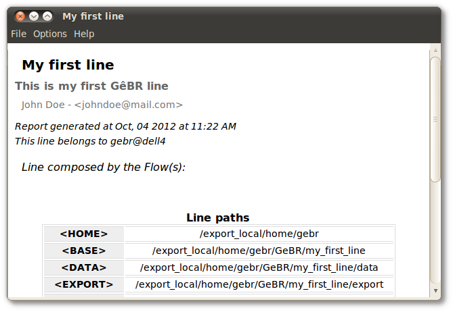
Task: Click the johndoe@mail.com email address
Action: [129, 105]
